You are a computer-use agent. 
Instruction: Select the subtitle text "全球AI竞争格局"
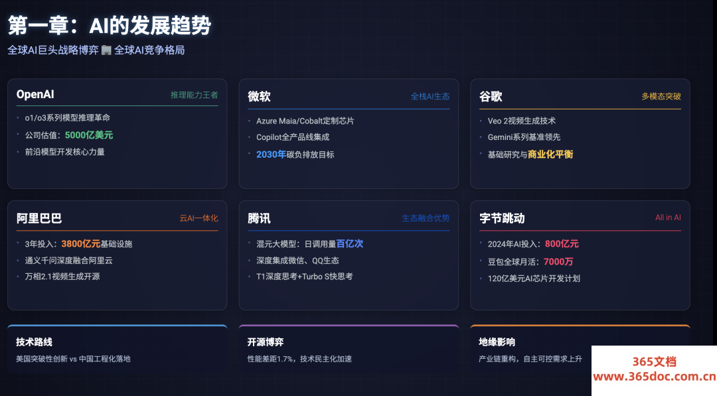149,50
